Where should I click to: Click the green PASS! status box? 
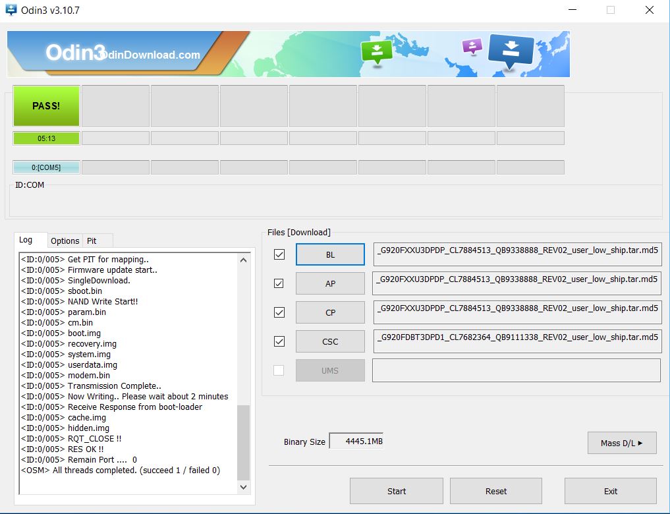pos(46,105)
